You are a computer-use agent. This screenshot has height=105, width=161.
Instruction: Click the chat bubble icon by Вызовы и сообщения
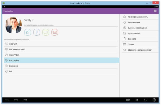[124, 28]
